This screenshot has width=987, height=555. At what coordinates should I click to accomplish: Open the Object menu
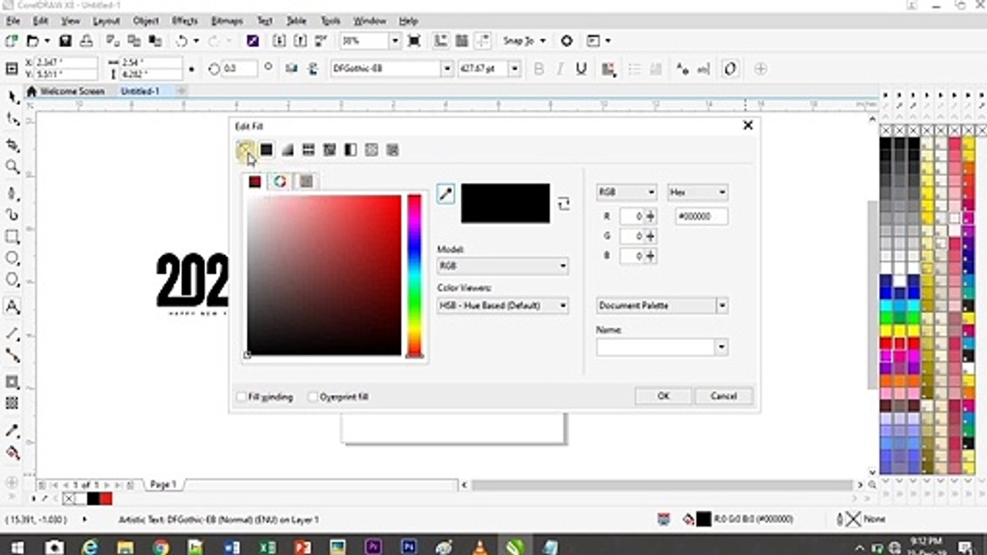point(146,21)
